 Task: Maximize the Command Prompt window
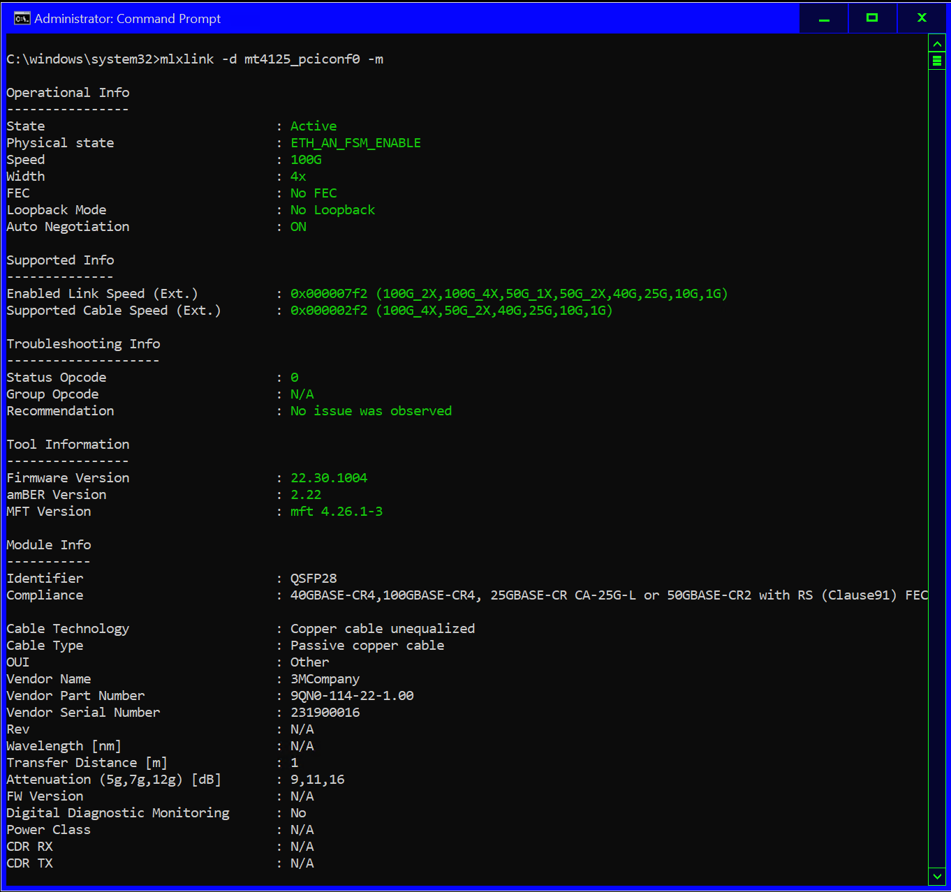(x=872, y=18)
